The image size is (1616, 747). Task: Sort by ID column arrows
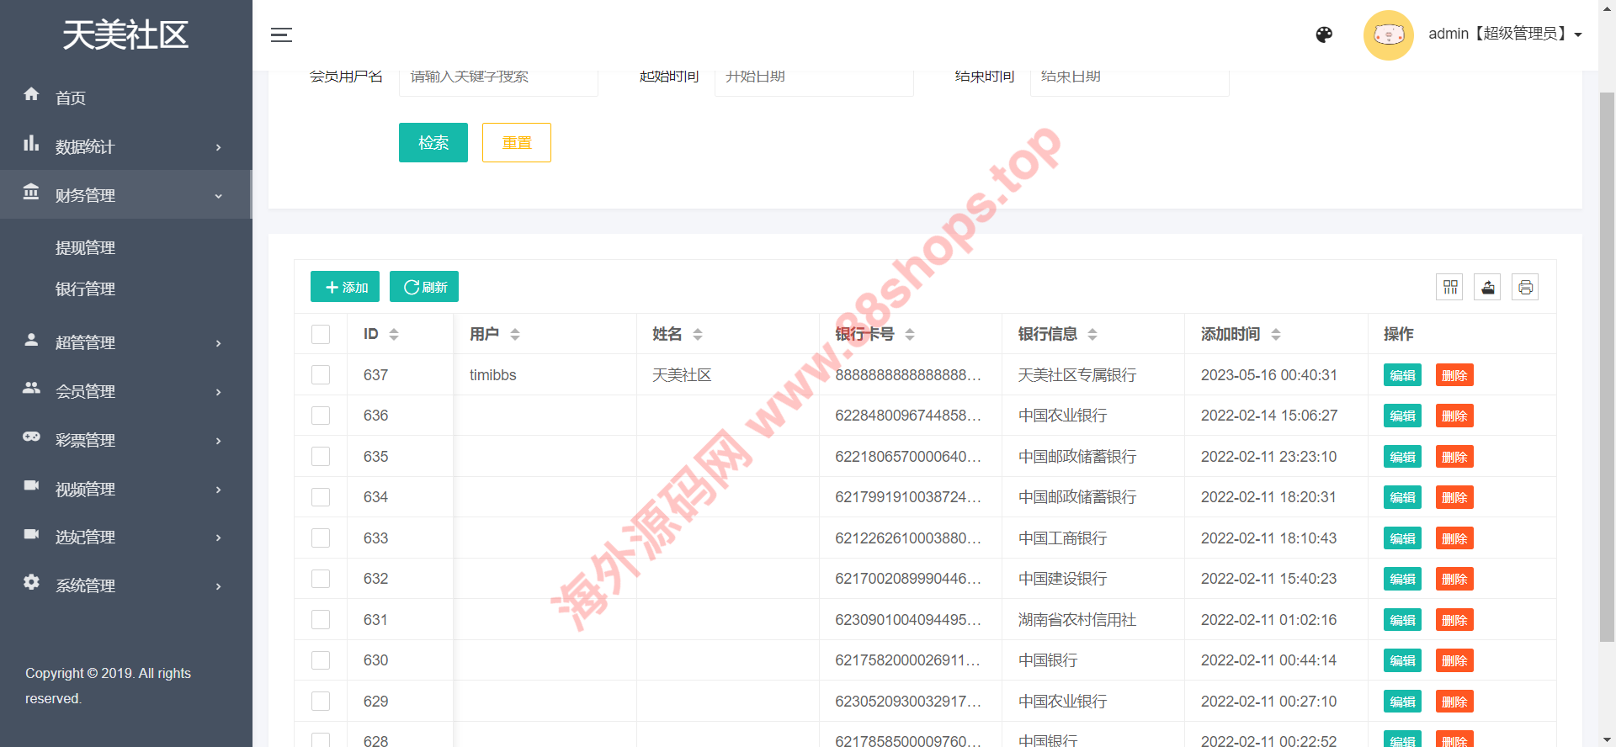[394, 334]
